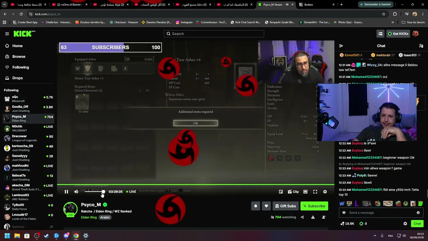
Task: Open Dracowar League of Legends channel
Action: coord(28,138)
